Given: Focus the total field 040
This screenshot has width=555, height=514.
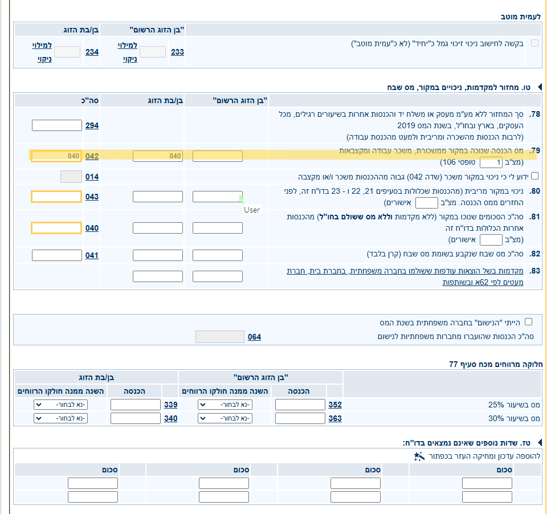Looking at the screenshot, I should [56, 228].
